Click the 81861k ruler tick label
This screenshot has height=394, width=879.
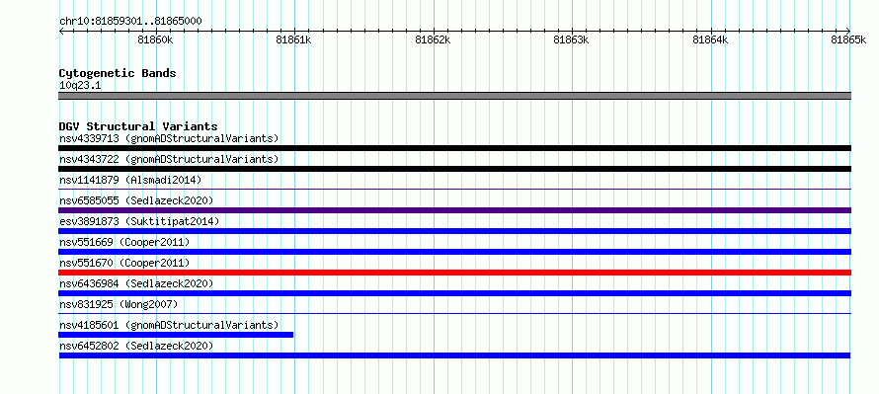pyautogui.click(x=293, y=39)
